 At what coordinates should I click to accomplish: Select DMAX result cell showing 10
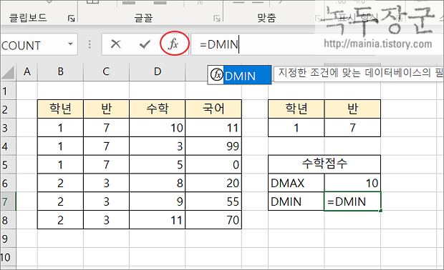pyautogui.click(x=352, y=183)
